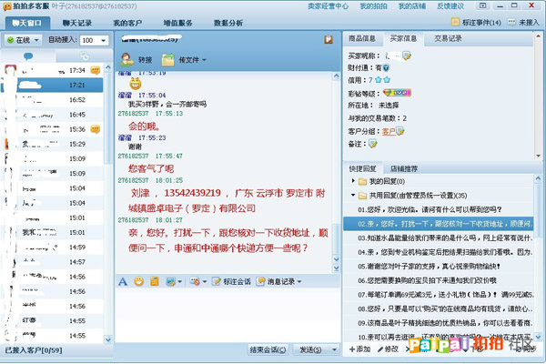Open the 数据分析 tab
This screenshot has width=546, height=364.
tap(228, 23)
